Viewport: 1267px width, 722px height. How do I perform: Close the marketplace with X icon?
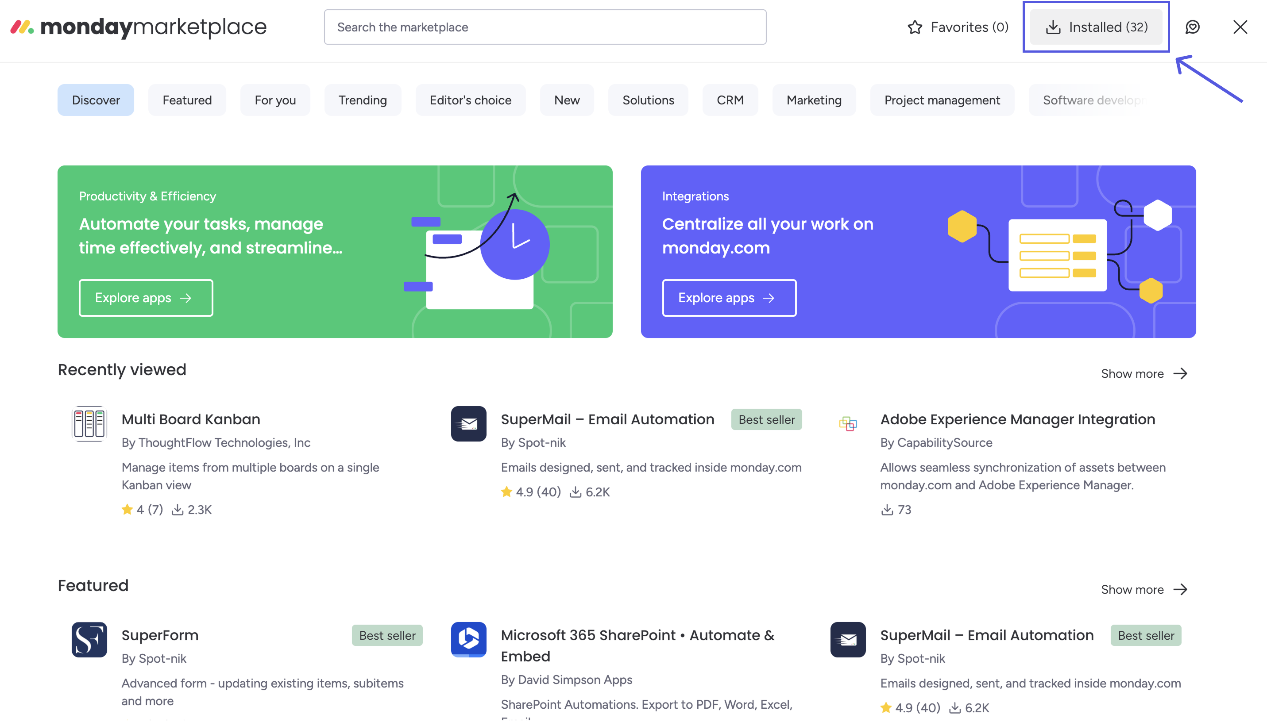point(1240,27)
